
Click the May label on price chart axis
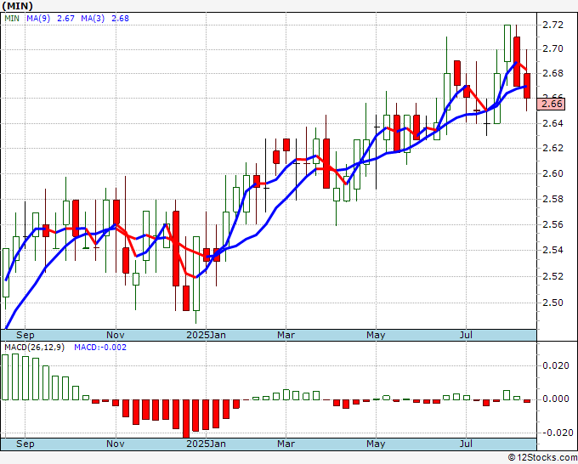coord(376,335)
